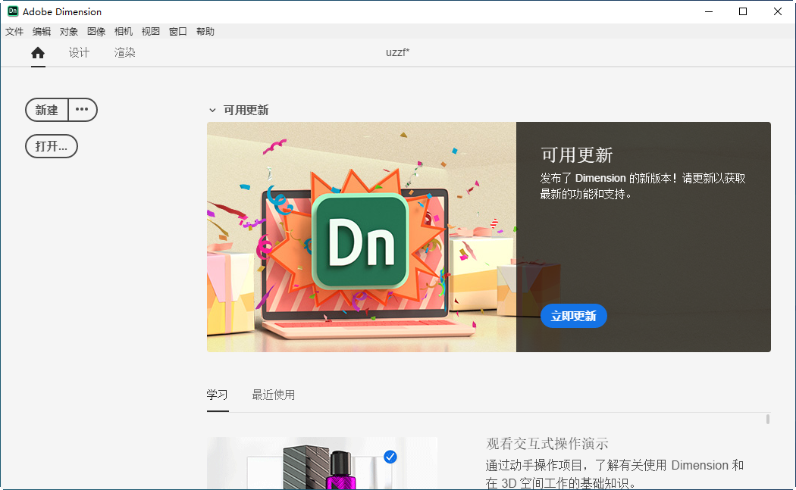This screenshot has height=490, width=796.
Task: Click the blue checkmark badge on the tutorial thumbnail
Action: click(390, 457)
